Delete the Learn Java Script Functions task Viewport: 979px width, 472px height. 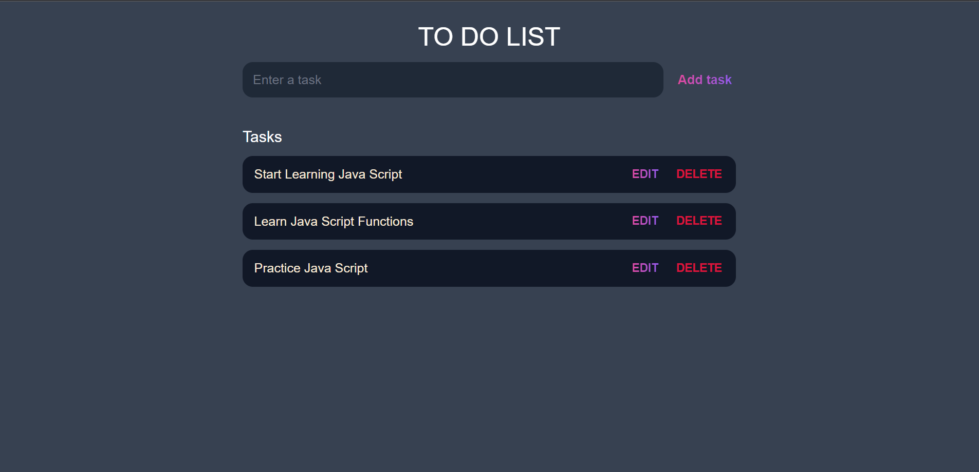699,221
